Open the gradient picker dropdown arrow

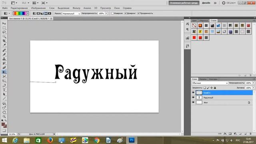(28, 13)
